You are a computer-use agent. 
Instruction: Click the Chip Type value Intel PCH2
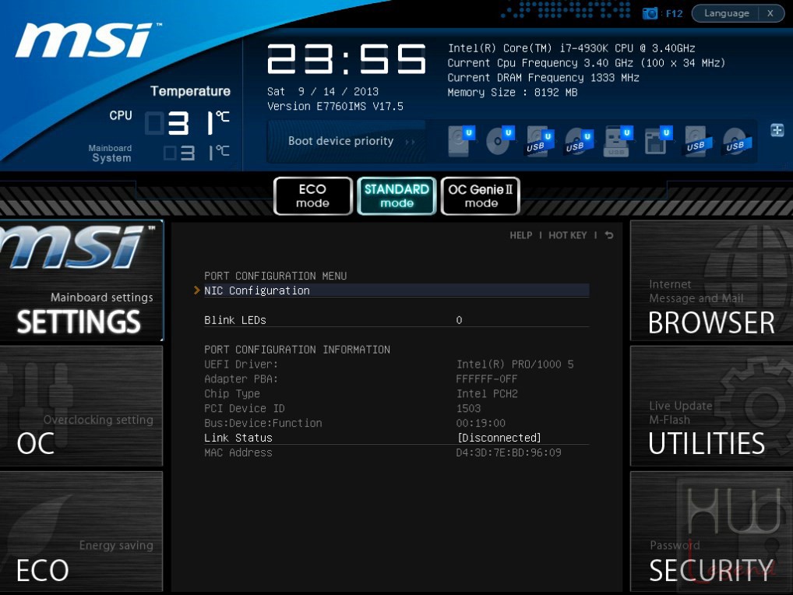(x=487, y=394)
